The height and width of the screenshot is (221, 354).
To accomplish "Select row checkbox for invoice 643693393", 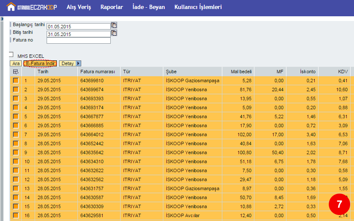I will click(x=16, y=99).
